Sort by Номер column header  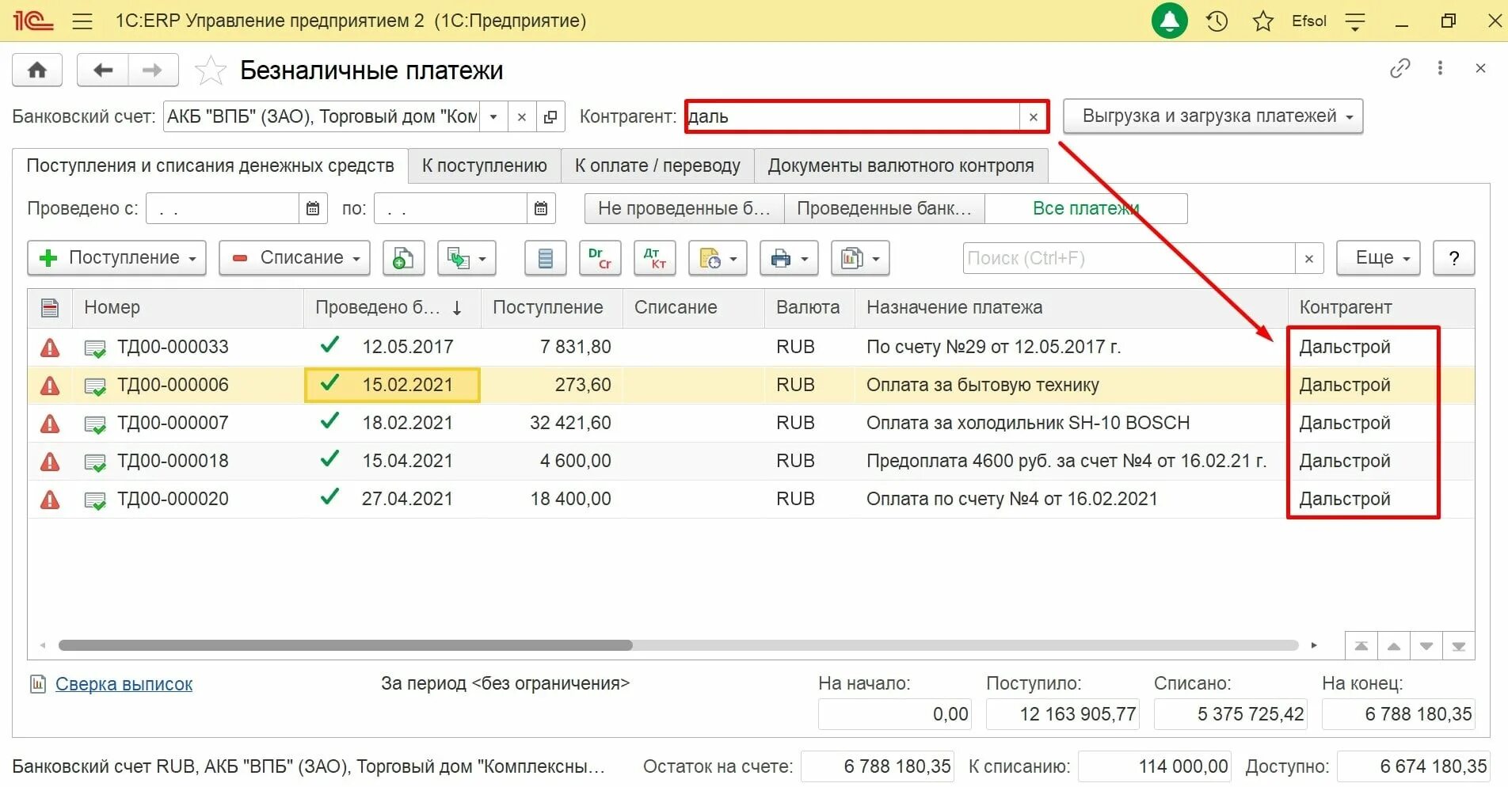[188, 307]
